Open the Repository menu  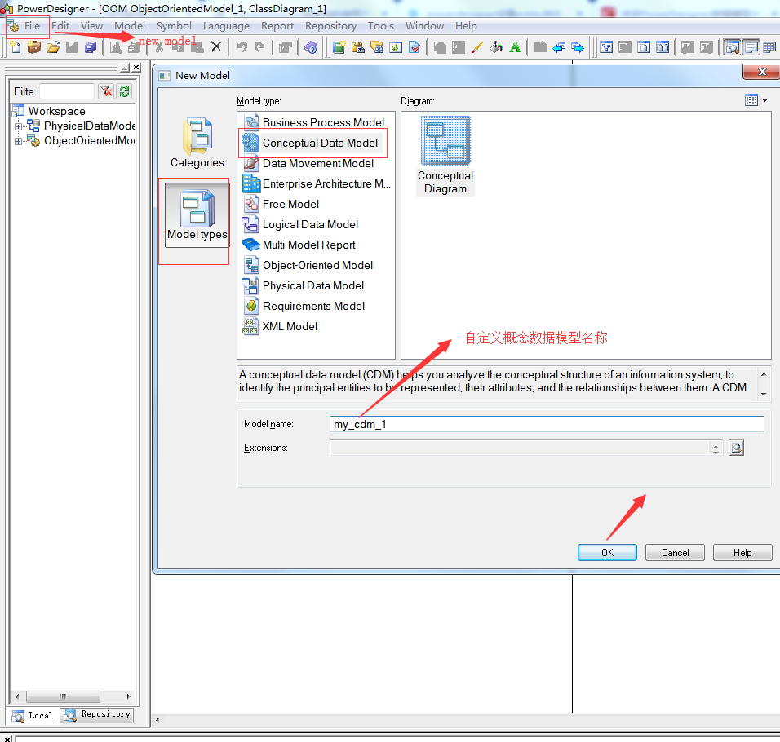(x=330, y=26)
